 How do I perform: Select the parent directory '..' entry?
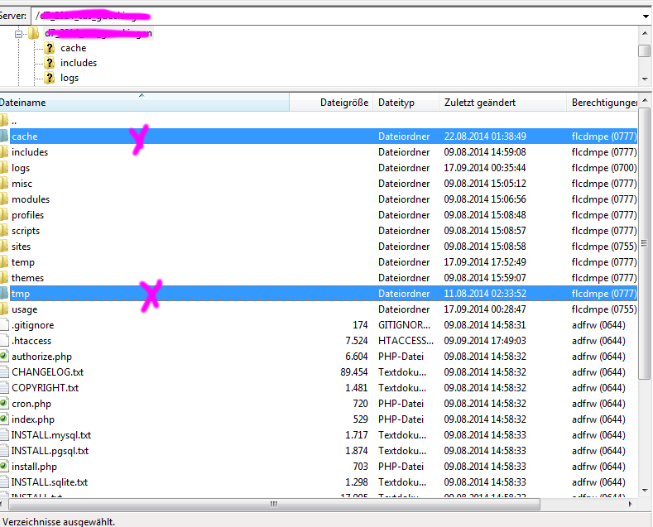15,121
